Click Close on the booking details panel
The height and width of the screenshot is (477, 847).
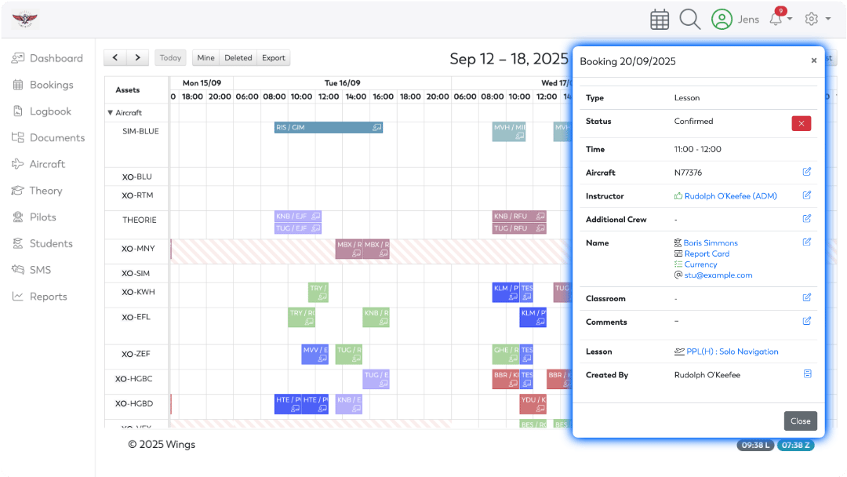click(x=800, y=421)
